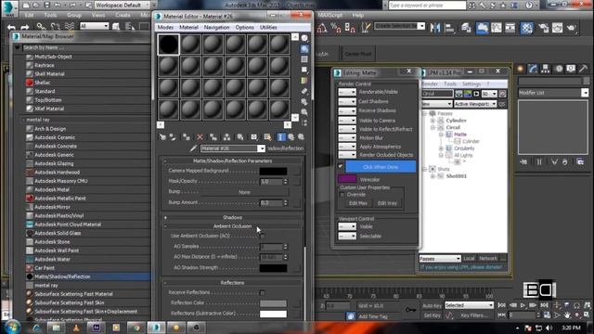Toggle the Override checkbox in Custom User Properties
The width and height of the screenshot is (594, 334).
342,195
